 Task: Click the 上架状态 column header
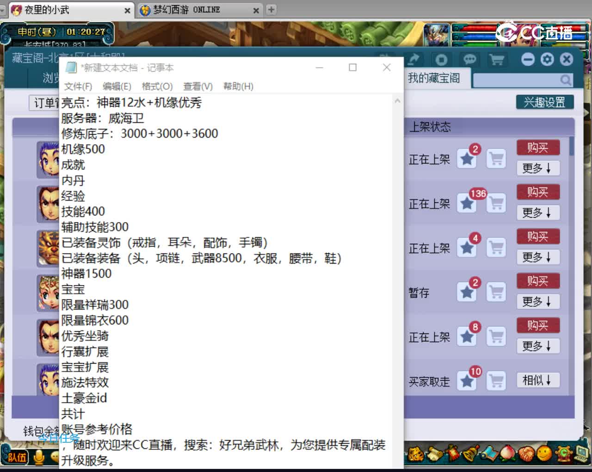coord(430,127)
